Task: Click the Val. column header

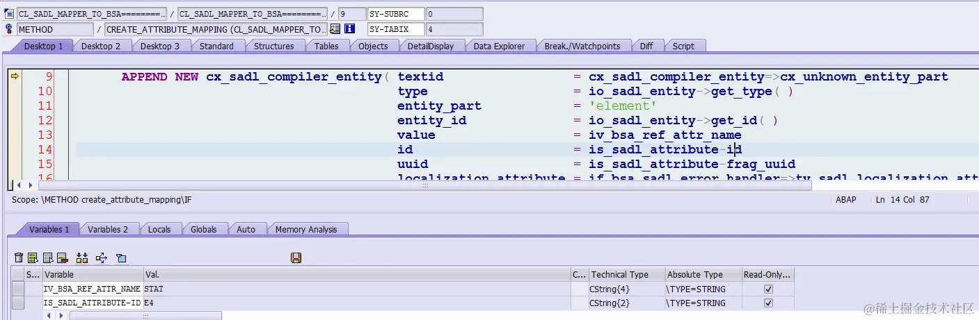Action: [x=357, y=275]
